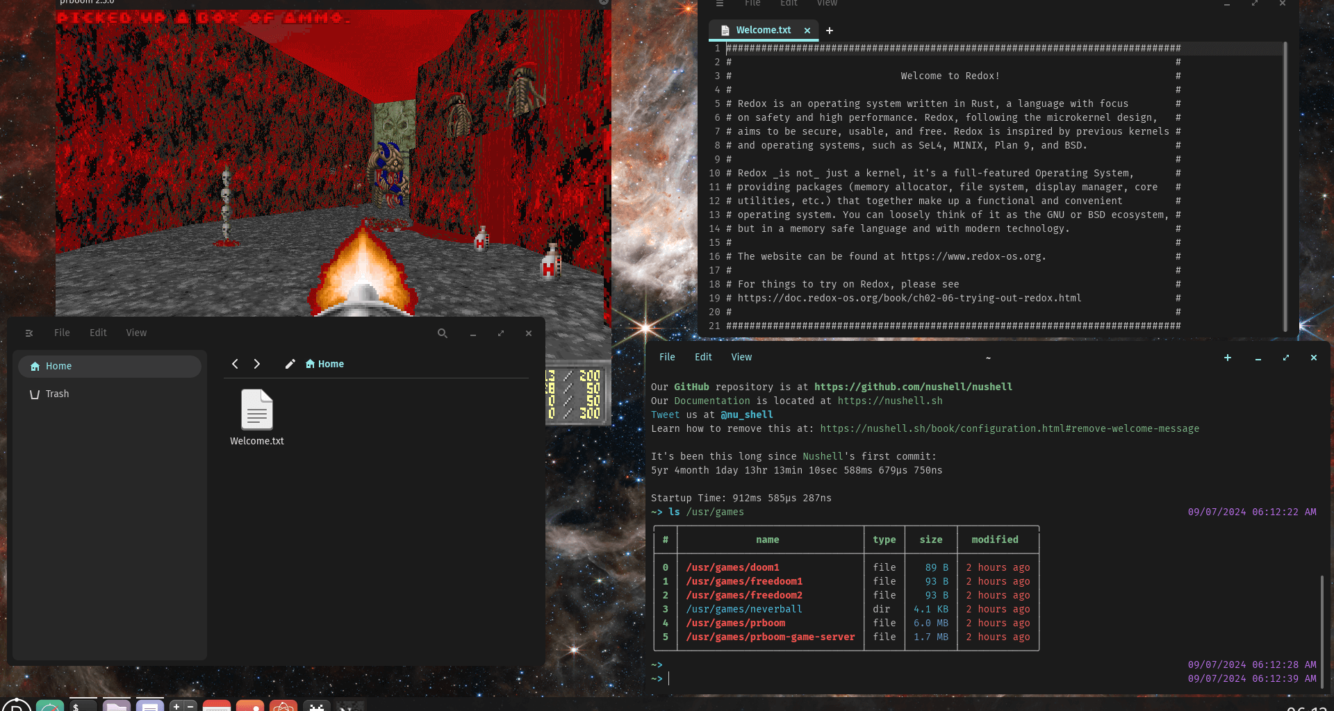The height and width of the screenshot is (711, 1334).
Task: Toggle the file manager sidebar panel icon
Action: [29, 333]
